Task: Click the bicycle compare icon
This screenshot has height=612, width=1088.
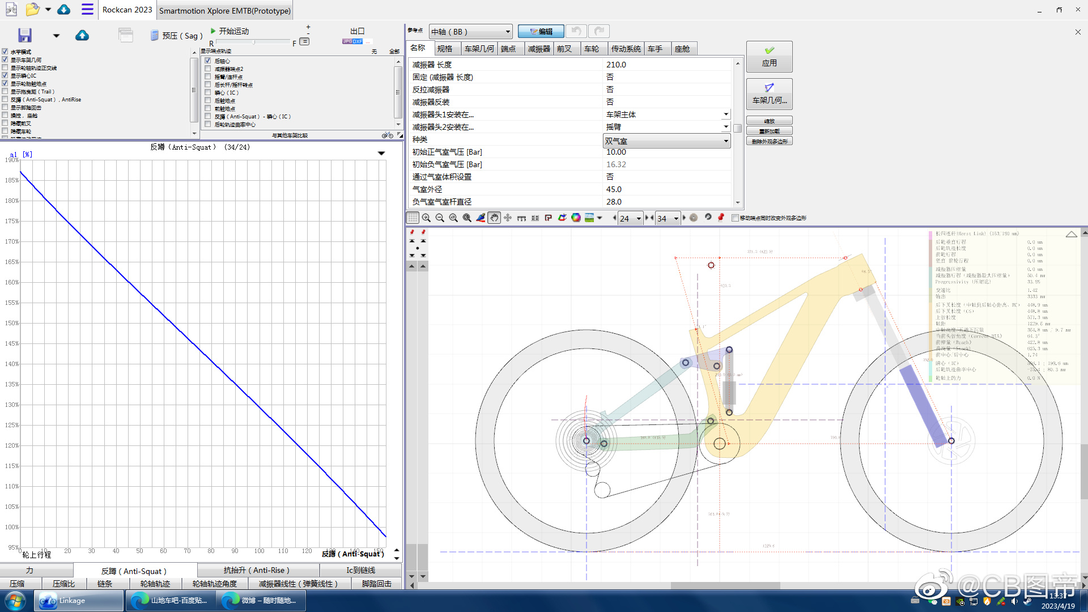Action: [387, 135]
